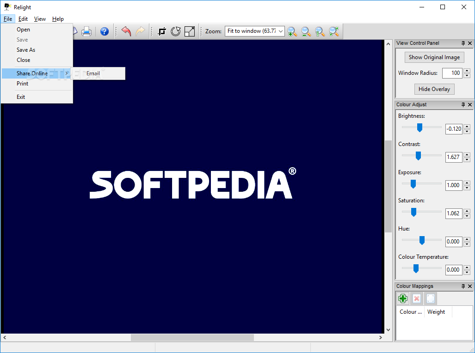The height and width of the screenshot is (353, 475).
Task: Click the Brightness slider
Action: click(422, 128)
